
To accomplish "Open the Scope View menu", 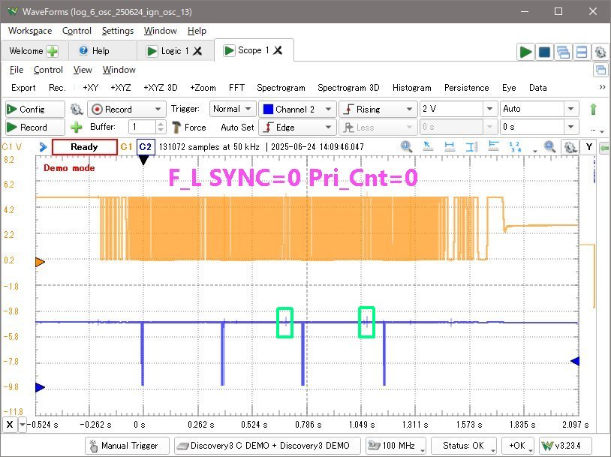I will [83, 70].
